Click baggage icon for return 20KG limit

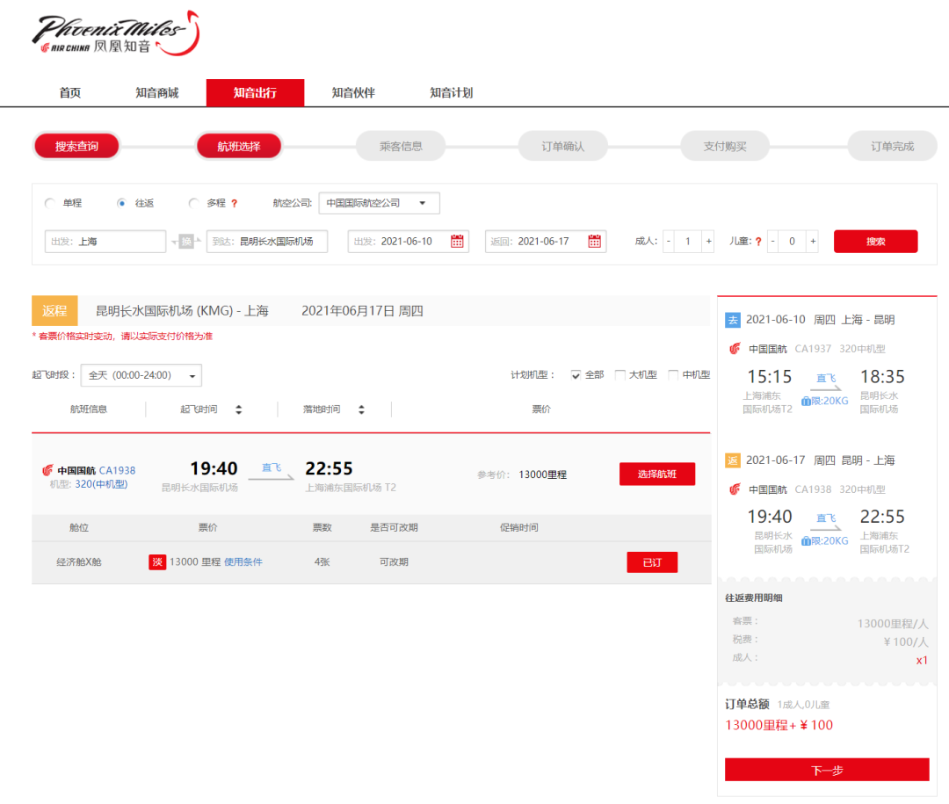(x=806, y=541)
